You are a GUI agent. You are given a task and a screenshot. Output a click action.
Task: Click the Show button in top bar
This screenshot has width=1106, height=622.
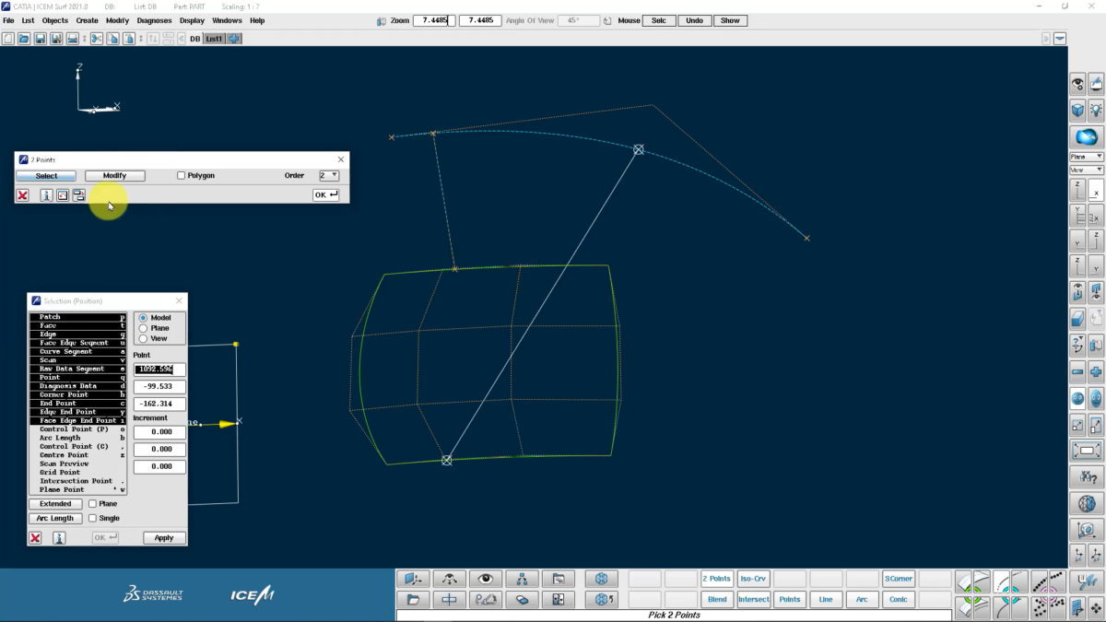[730, 20]
